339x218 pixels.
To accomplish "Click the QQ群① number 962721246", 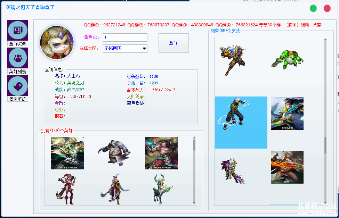I will 114,25.
